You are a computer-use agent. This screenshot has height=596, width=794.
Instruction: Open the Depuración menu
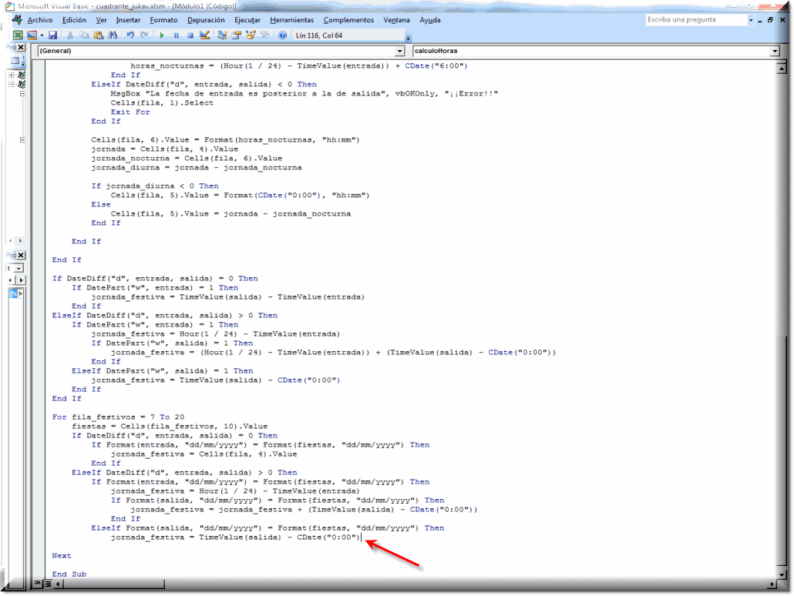click(x=205, y=20)
